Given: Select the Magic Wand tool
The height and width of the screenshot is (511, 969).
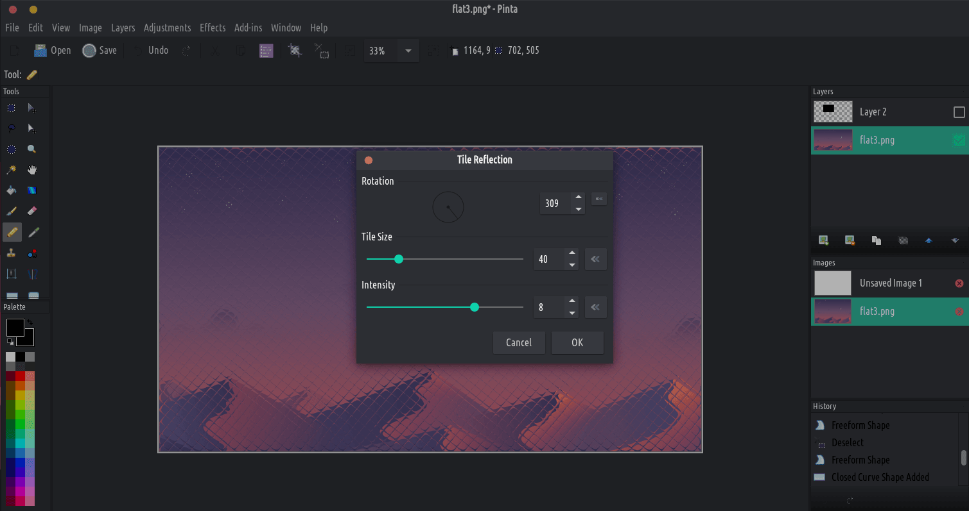Looking at the screenshot, I should coord(11,170).
